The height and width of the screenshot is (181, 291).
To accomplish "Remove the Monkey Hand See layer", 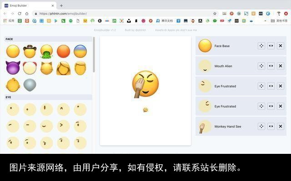I will (281, 126).
